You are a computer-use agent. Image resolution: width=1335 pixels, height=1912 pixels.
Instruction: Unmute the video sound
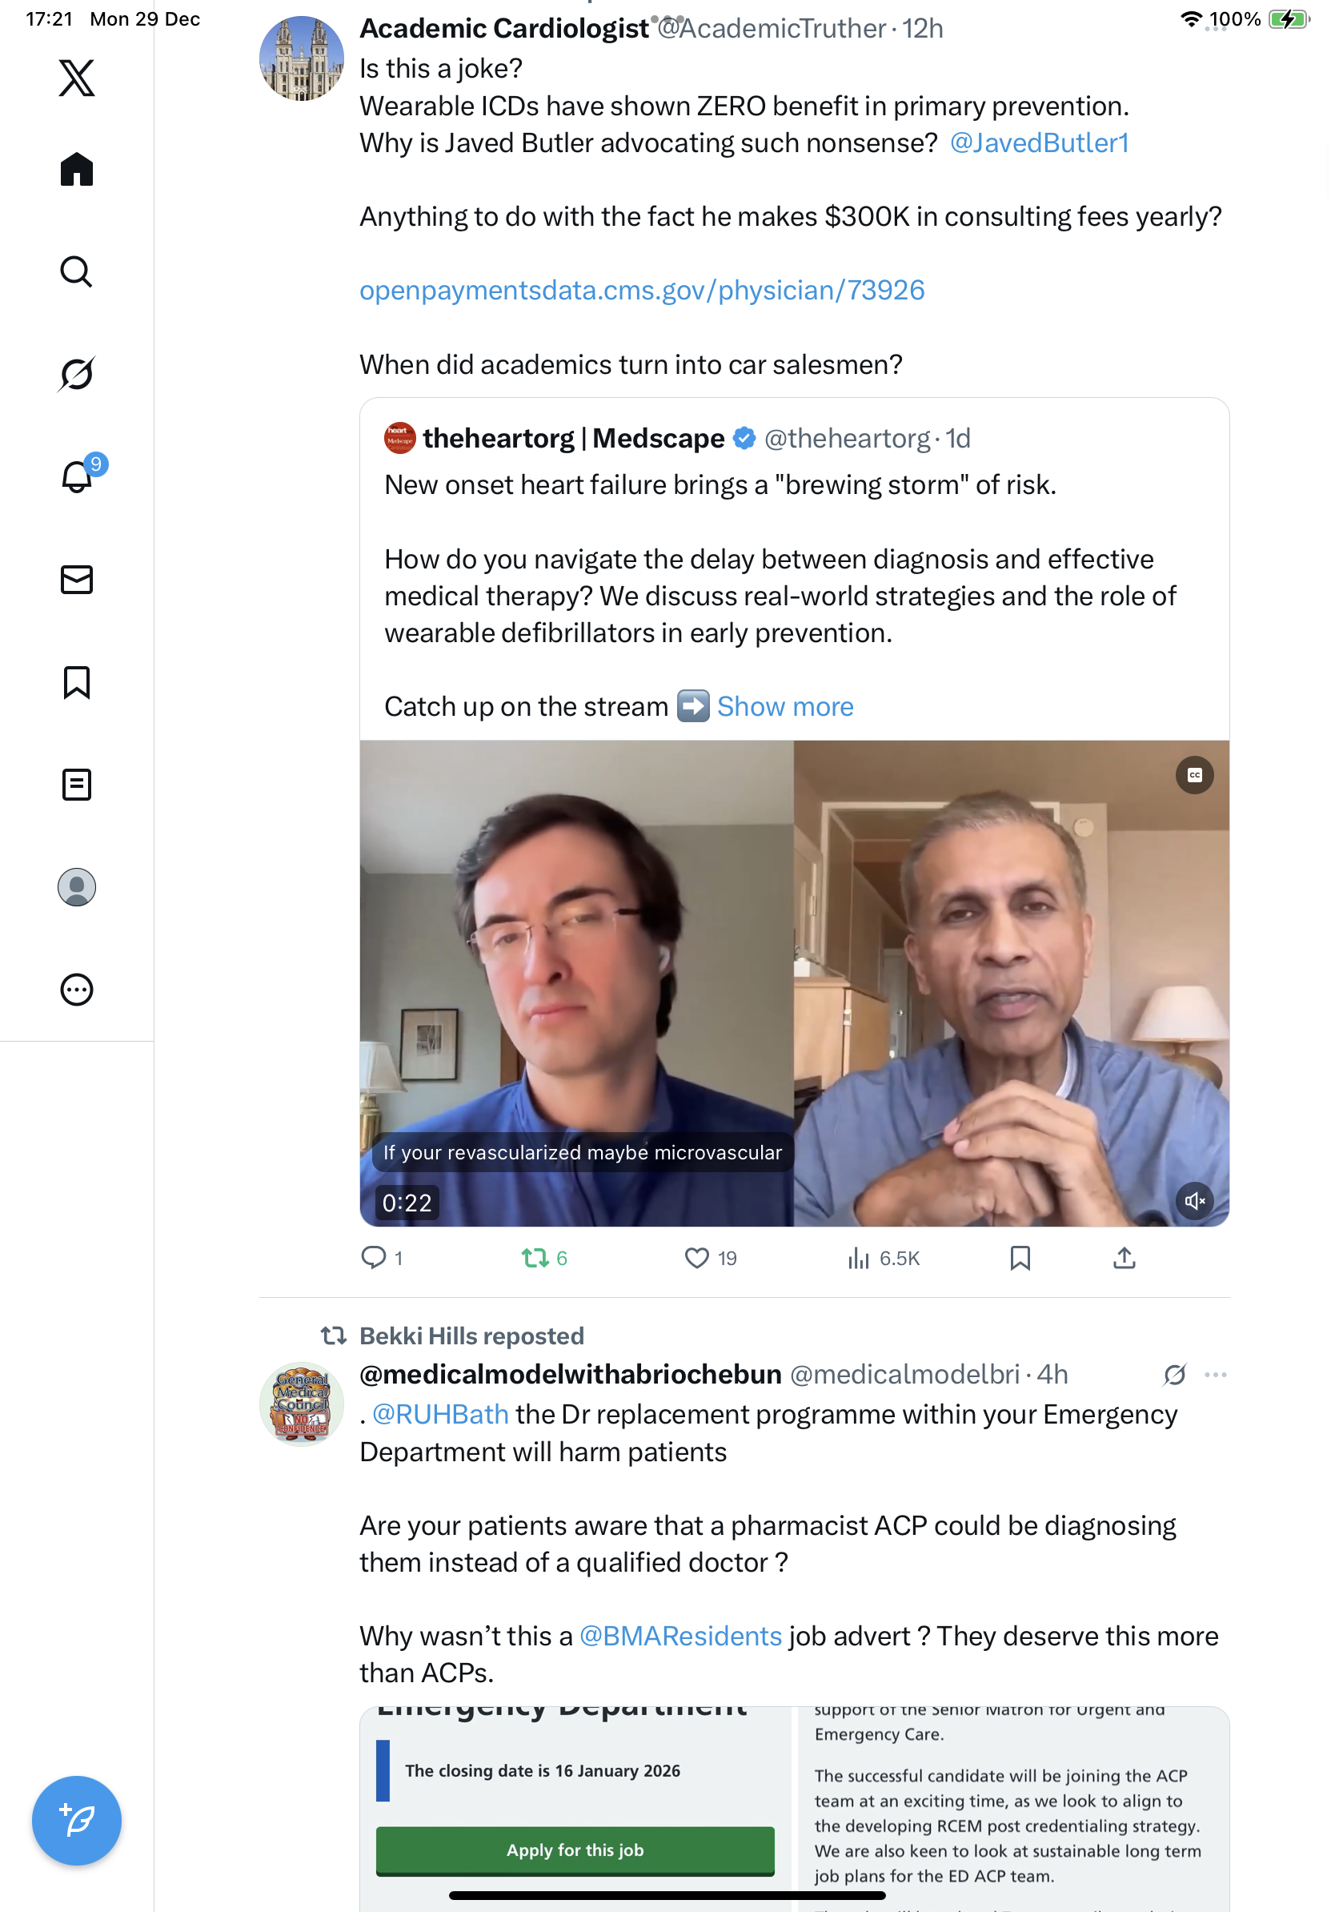pos(1194,1201)
